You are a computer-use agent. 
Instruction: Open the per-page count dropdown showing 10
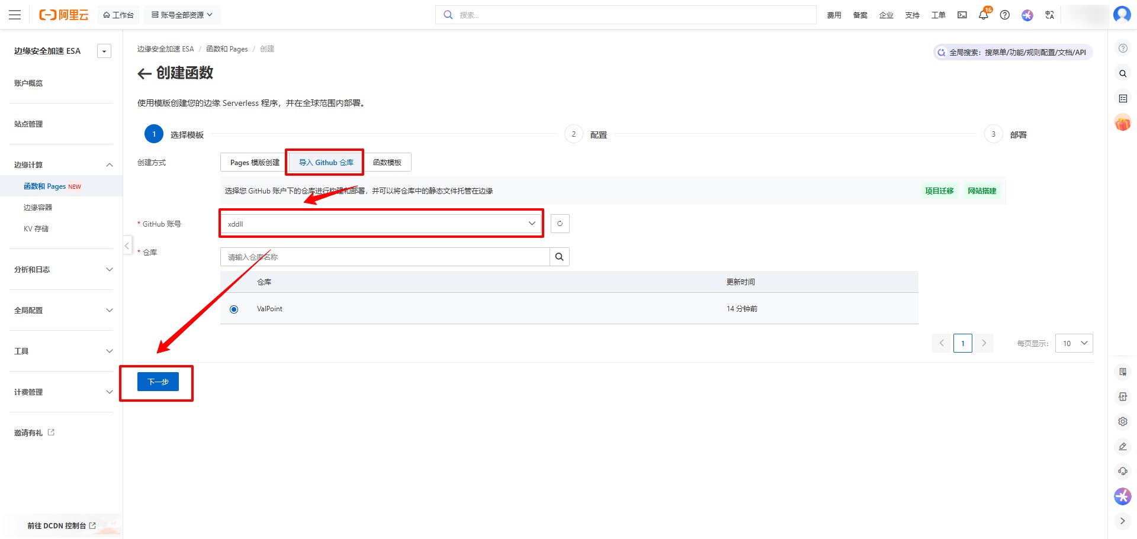click(1074, 343)
